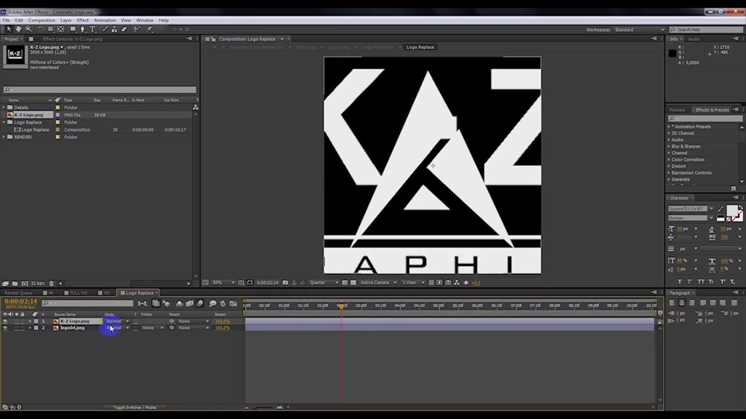Select the Rotation tool
The image size is (746, 419).
tap(41, 29)
